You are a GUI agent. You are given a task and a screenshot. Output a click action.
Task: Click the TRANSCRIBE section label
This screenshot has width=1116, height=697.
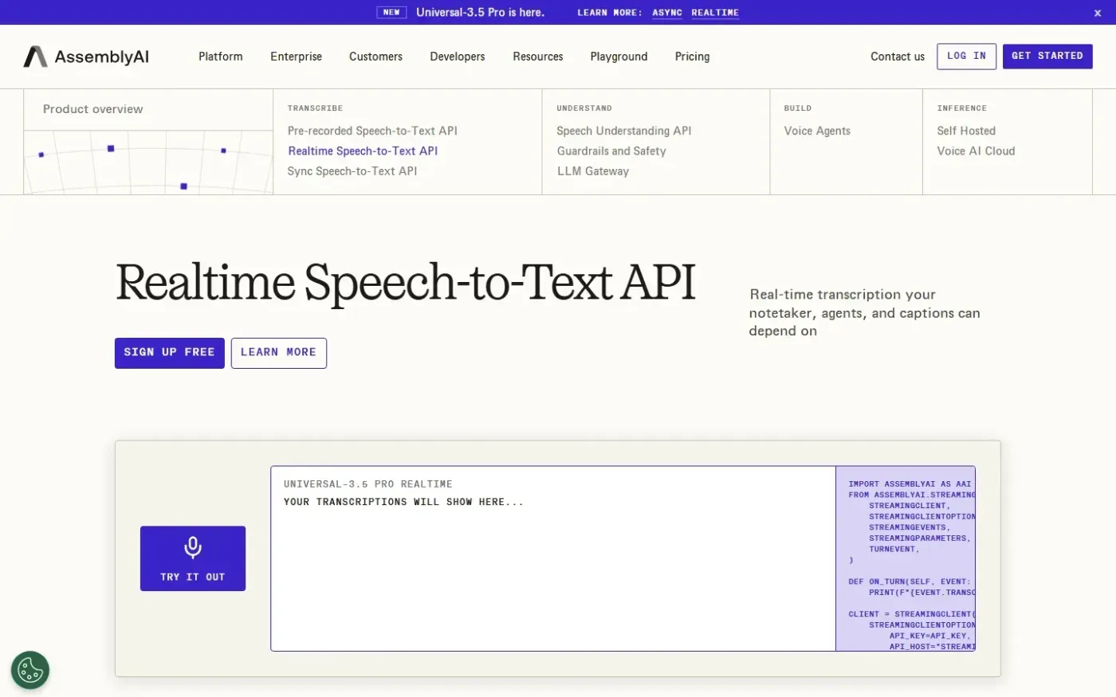[x=315, y=108]
